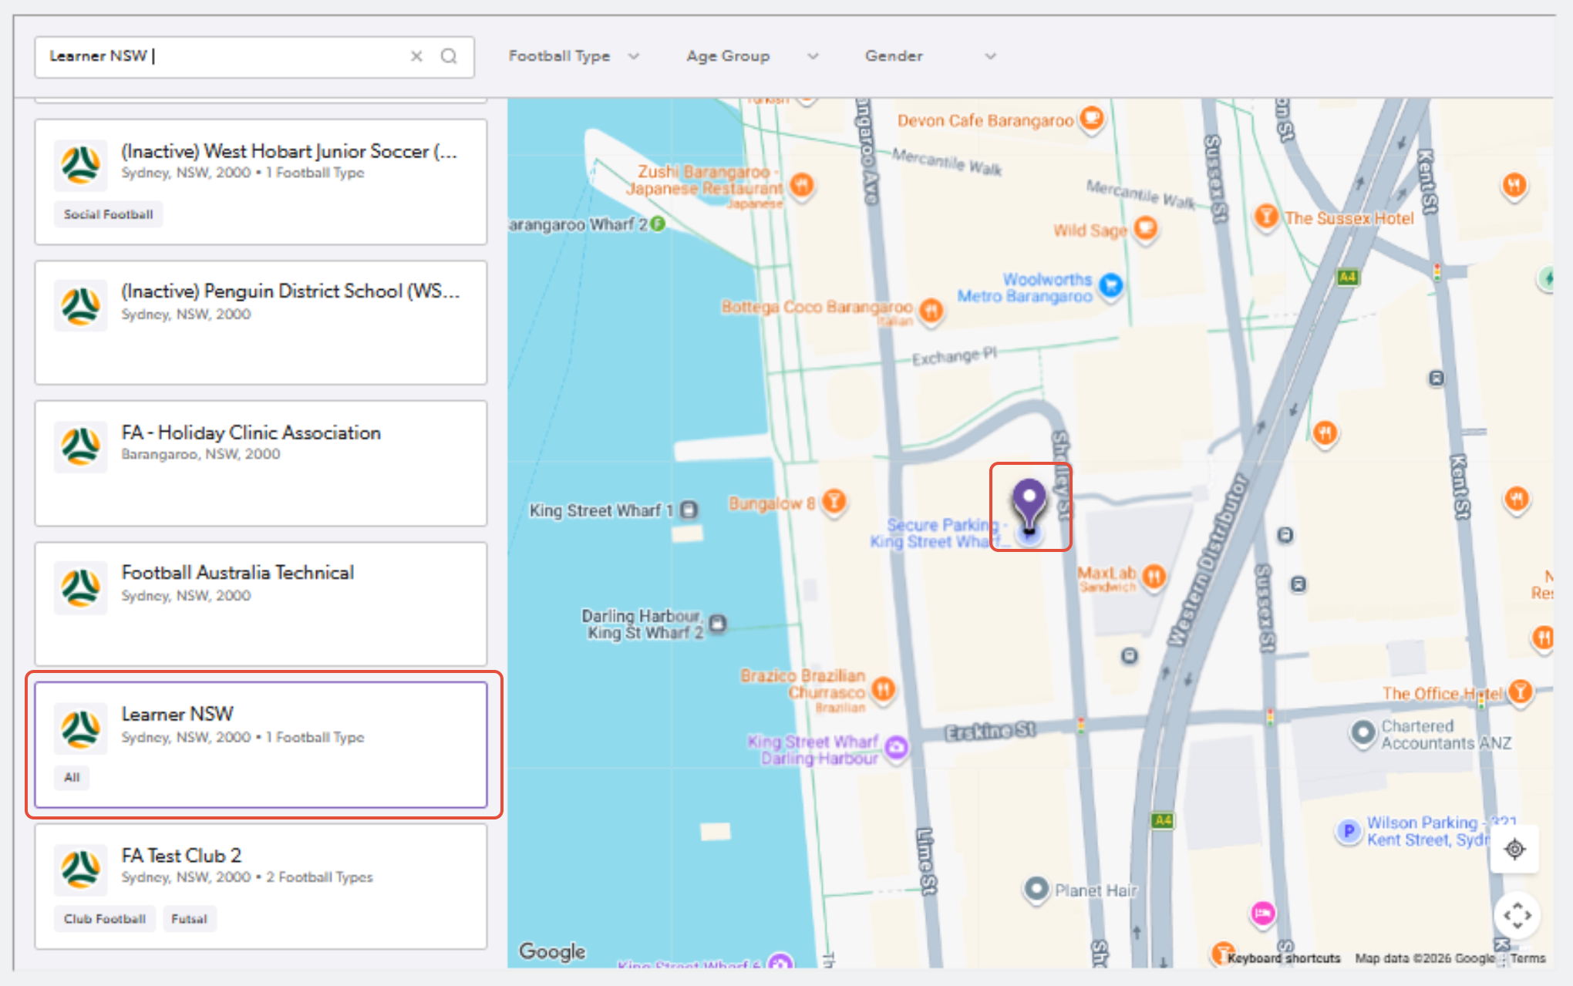Select the Learner NSW club card
The image size is (1573, 986).
[261, 745]
